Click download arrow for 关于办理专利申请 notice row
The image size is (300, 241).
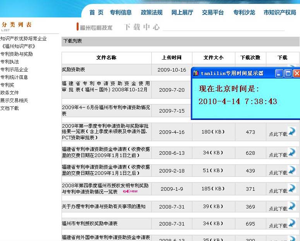[x=292, y=206]
